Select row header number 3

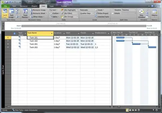click(x=8, y=44)
